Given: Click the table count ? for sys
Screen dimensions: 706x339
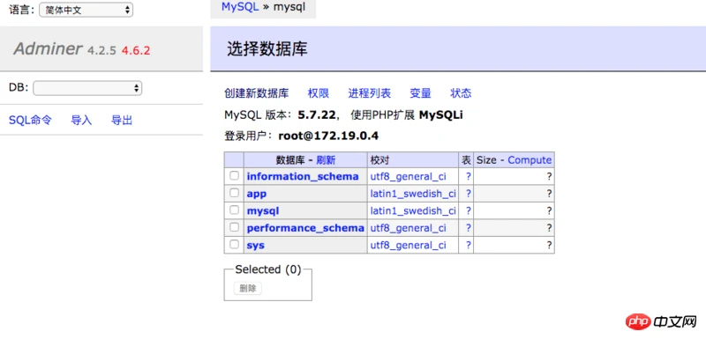Looking at the screenshot, I should point(469,245).
